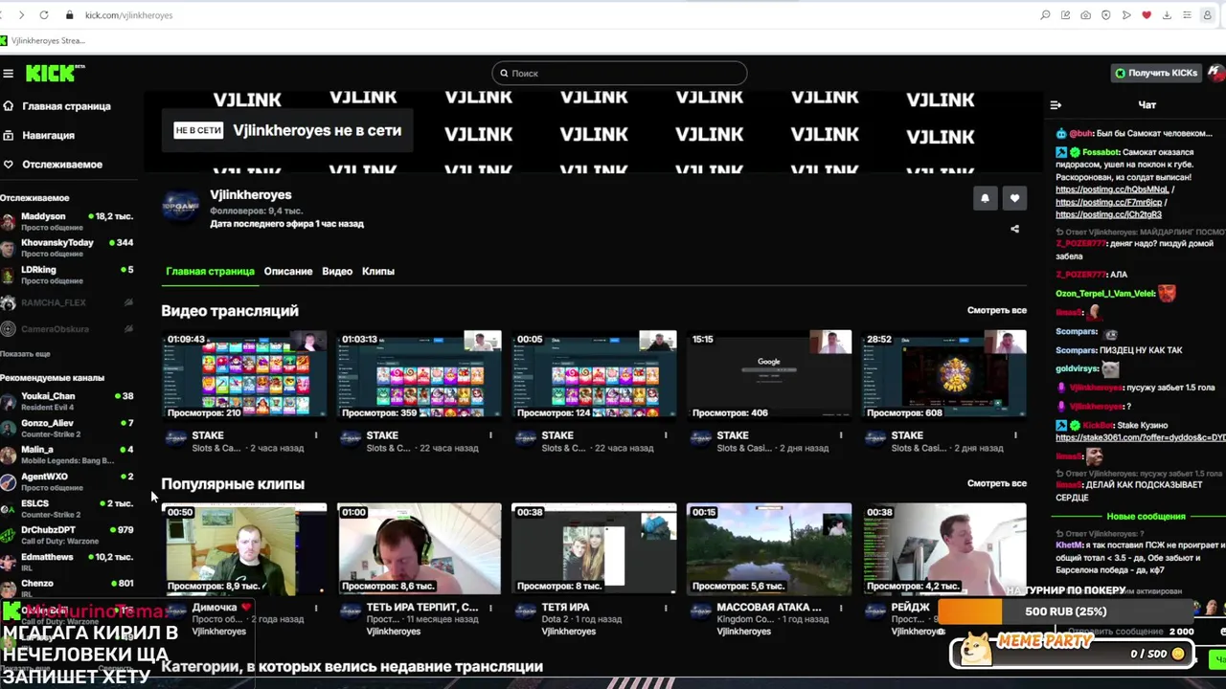Open options for ТЕТЬ ИРА ТЕРПИТ clip
The image size is (1226, 689).
pos(490,608)
